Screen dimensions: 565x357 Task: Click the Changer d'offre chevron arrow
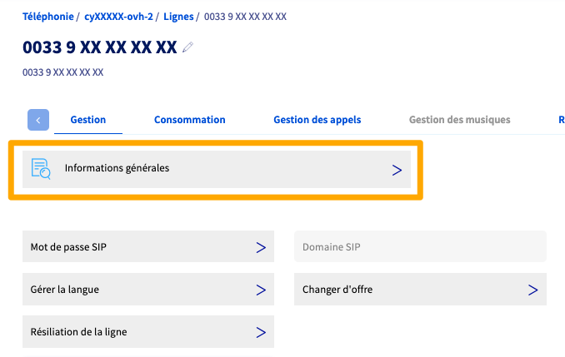click(x=533, y=290)
